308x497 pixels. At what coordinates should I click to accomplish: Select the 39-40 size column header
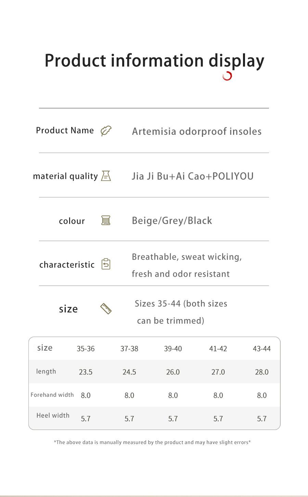point(173,349)
